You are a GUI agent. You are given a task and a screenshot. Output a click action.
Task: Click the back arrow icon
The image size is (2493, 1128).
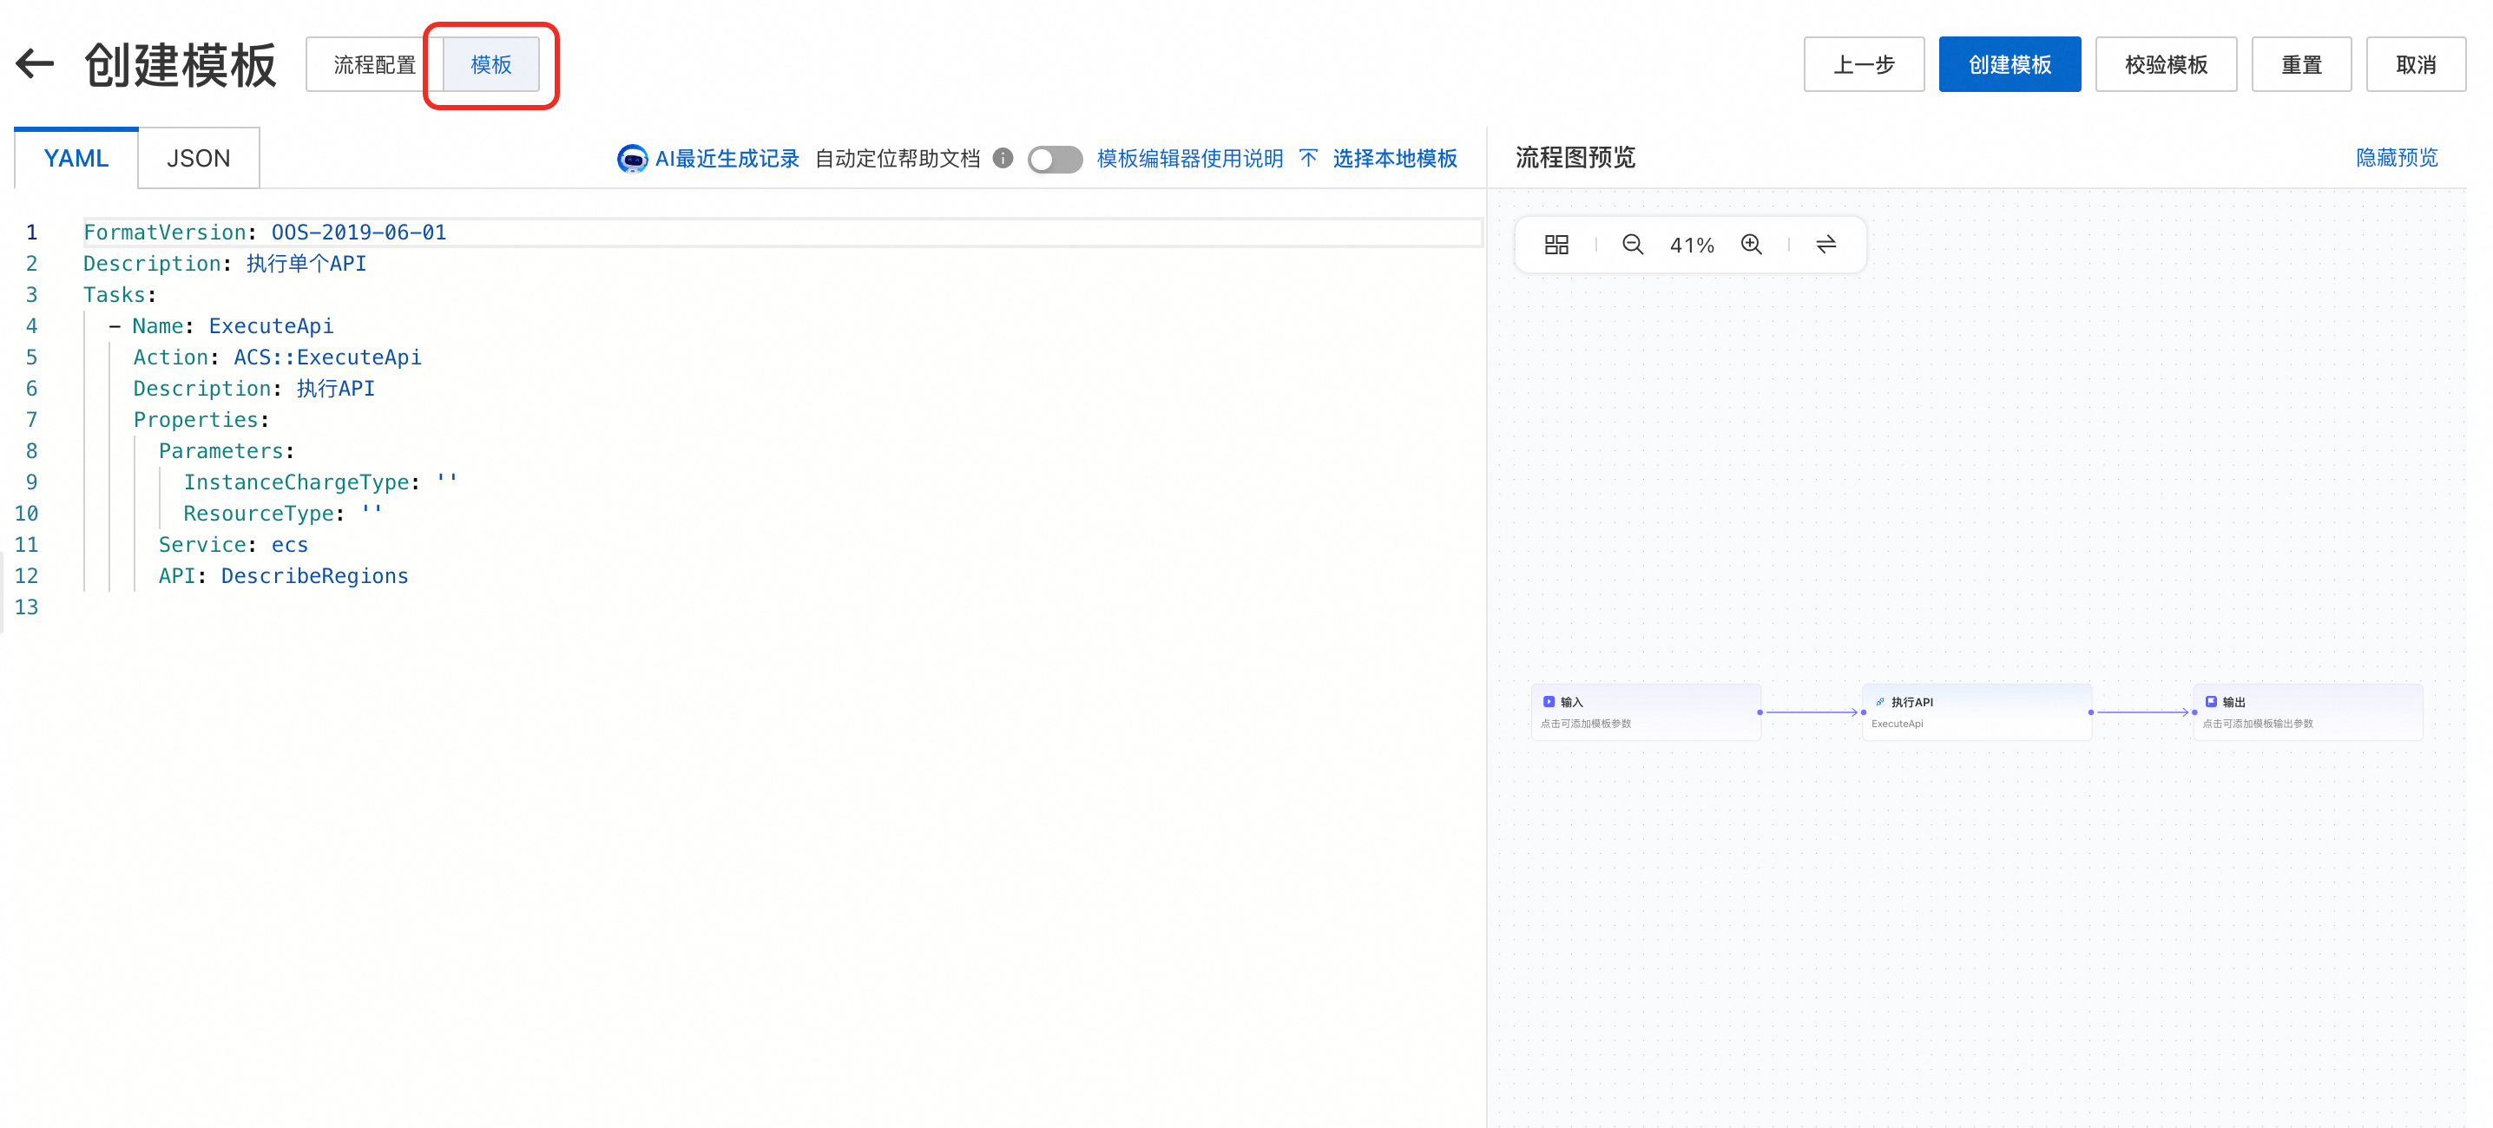[x=35, y=64]
